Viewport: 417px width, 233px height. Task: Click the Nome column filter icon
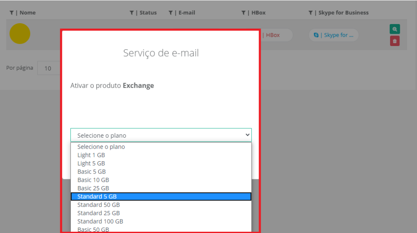pyautogui.click(x=11, y=13)
